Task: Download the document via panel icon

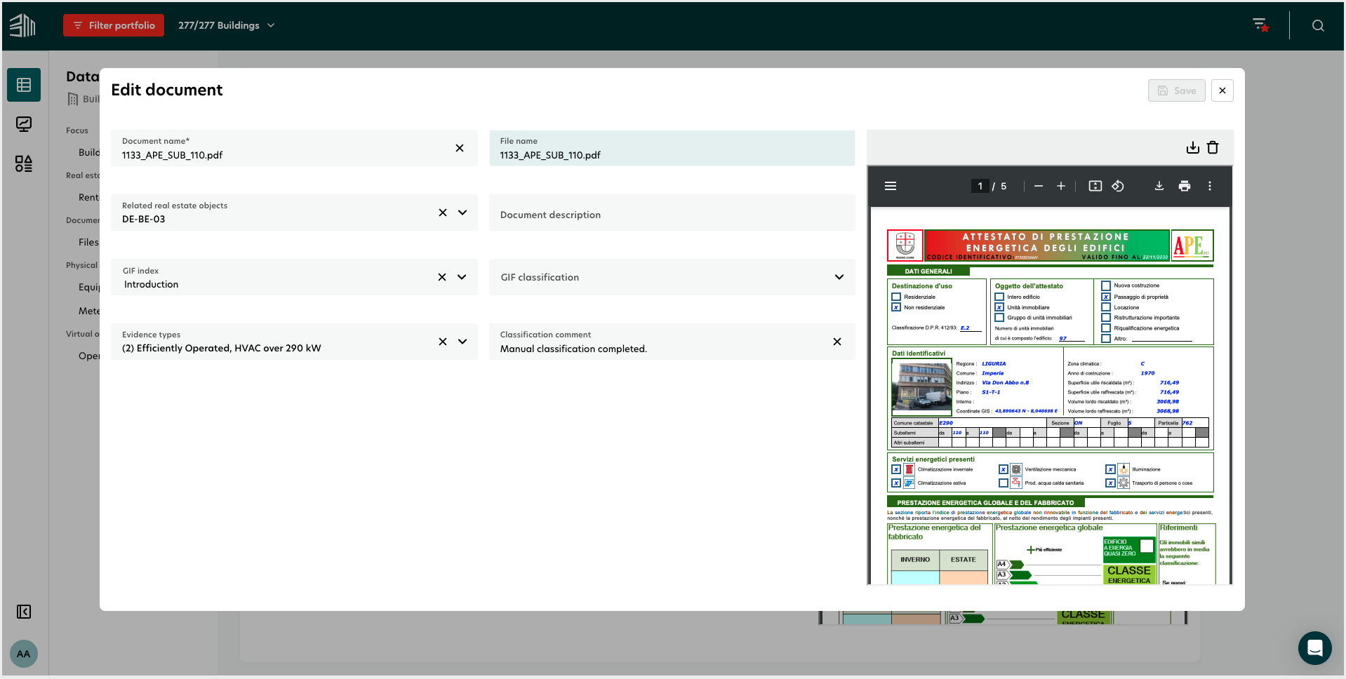Action: [1192, 147]
